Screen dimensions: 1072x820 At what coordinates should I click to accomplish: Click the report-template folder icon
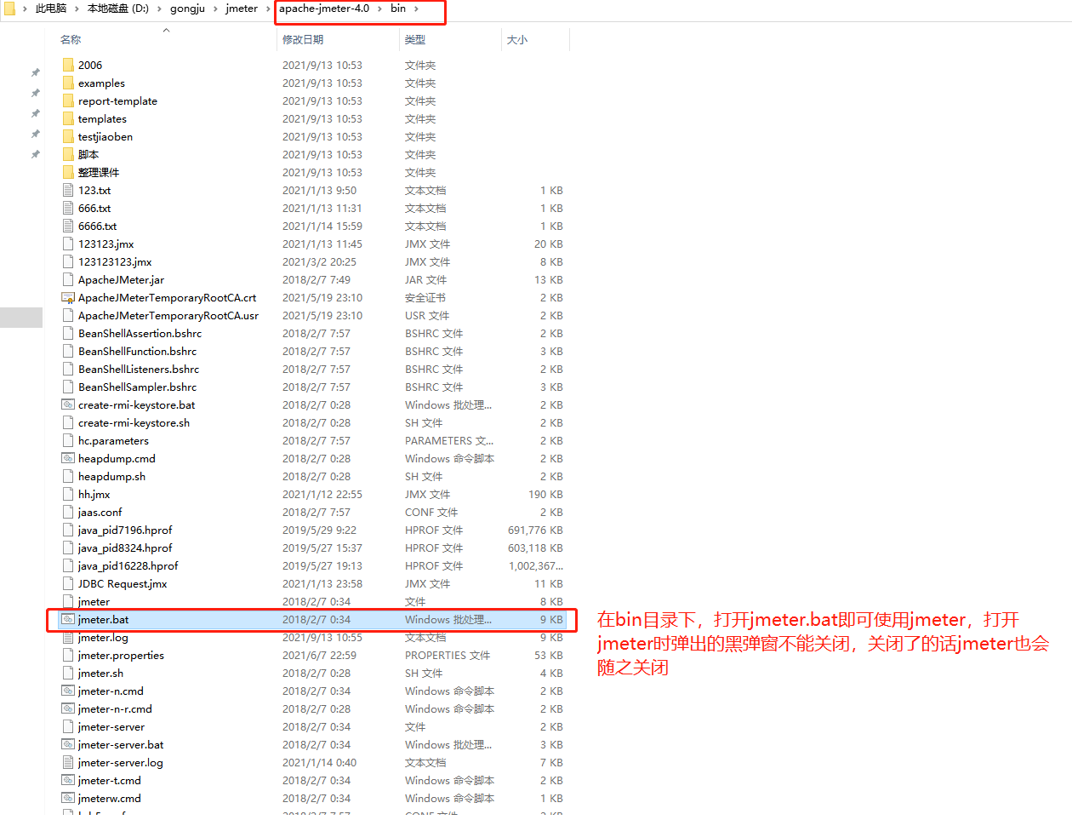68,100
